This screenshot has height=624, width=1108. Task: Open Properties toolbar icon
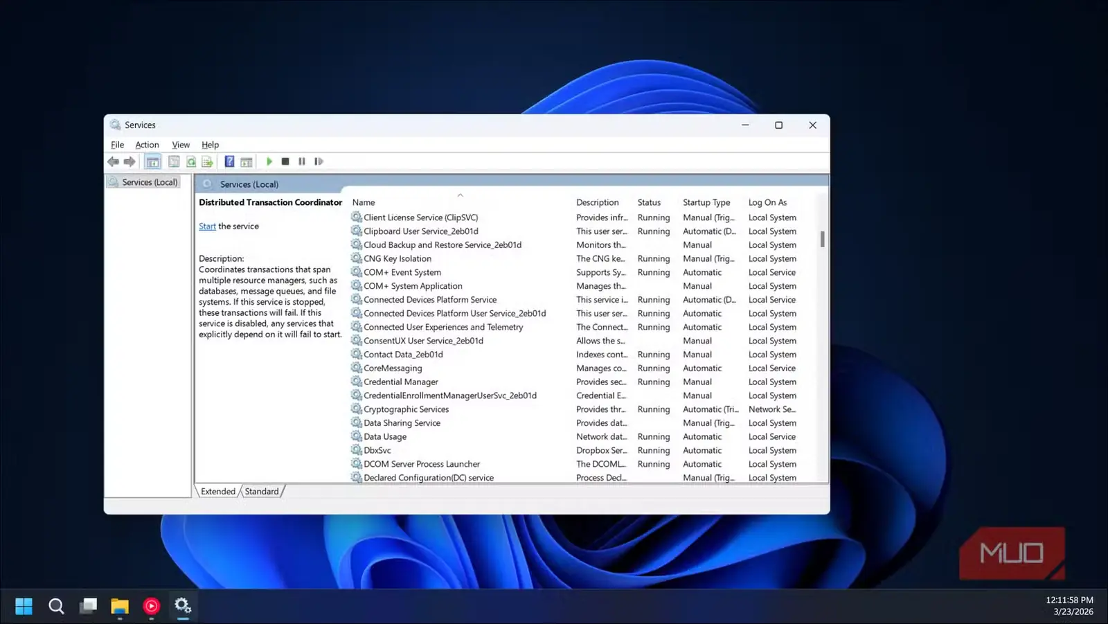point(174,161)
